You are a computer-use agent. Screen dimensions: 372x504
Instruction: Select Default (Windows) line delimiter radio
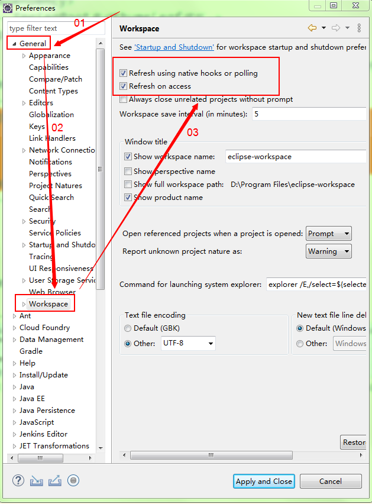pyautogui.click(x=300, y=328)
